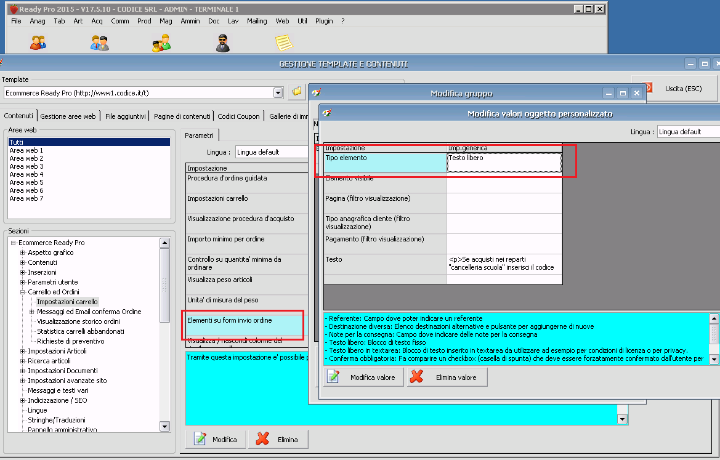Click pencil icon on bottom Modifica button
This screenshot has width=720, height=460.
200,439
